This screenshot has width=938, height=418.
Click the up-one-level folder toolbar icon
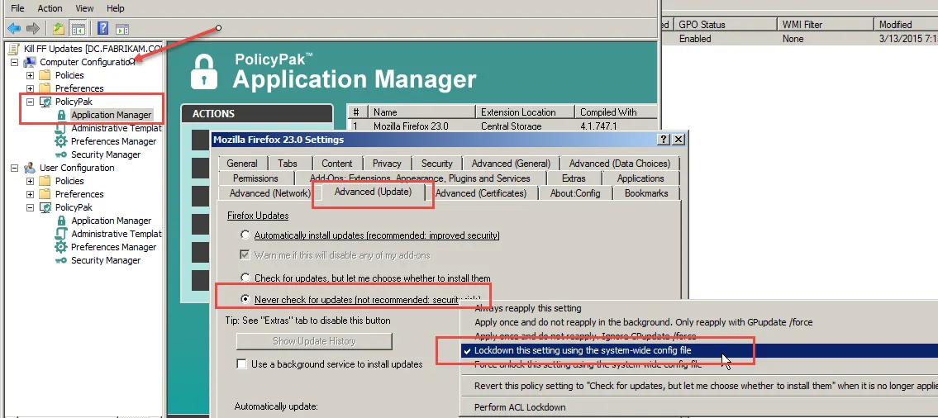pyautogui.click(x=59, y=29)
